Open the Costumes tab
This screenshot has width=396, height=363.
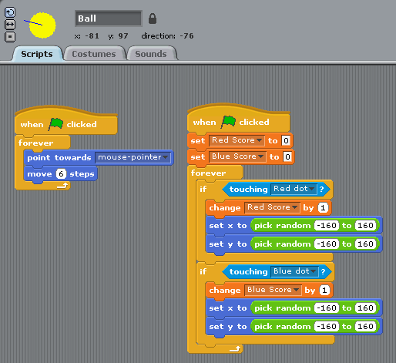pyautogui.click(x=94, y=54)
